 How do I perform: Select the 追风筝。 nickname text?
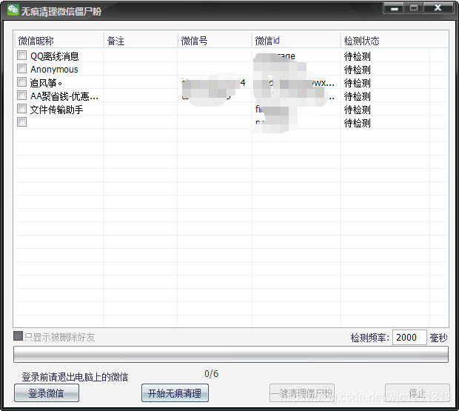tap(46, 83)
